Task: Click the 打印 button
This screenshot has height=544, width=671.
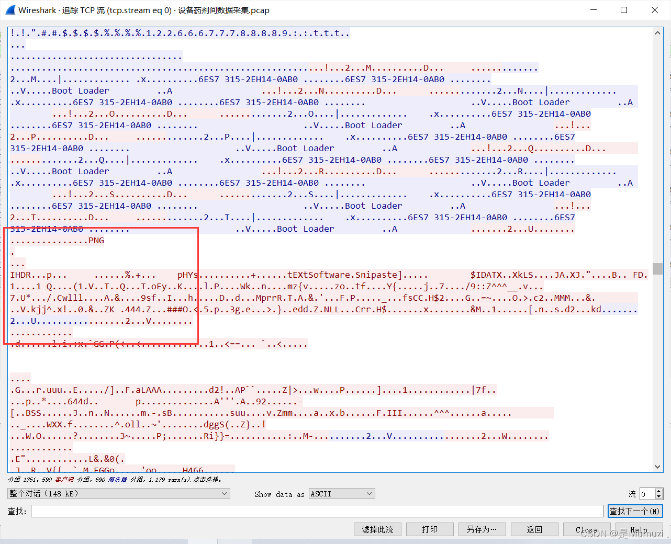Action: (x=430, y=529)
